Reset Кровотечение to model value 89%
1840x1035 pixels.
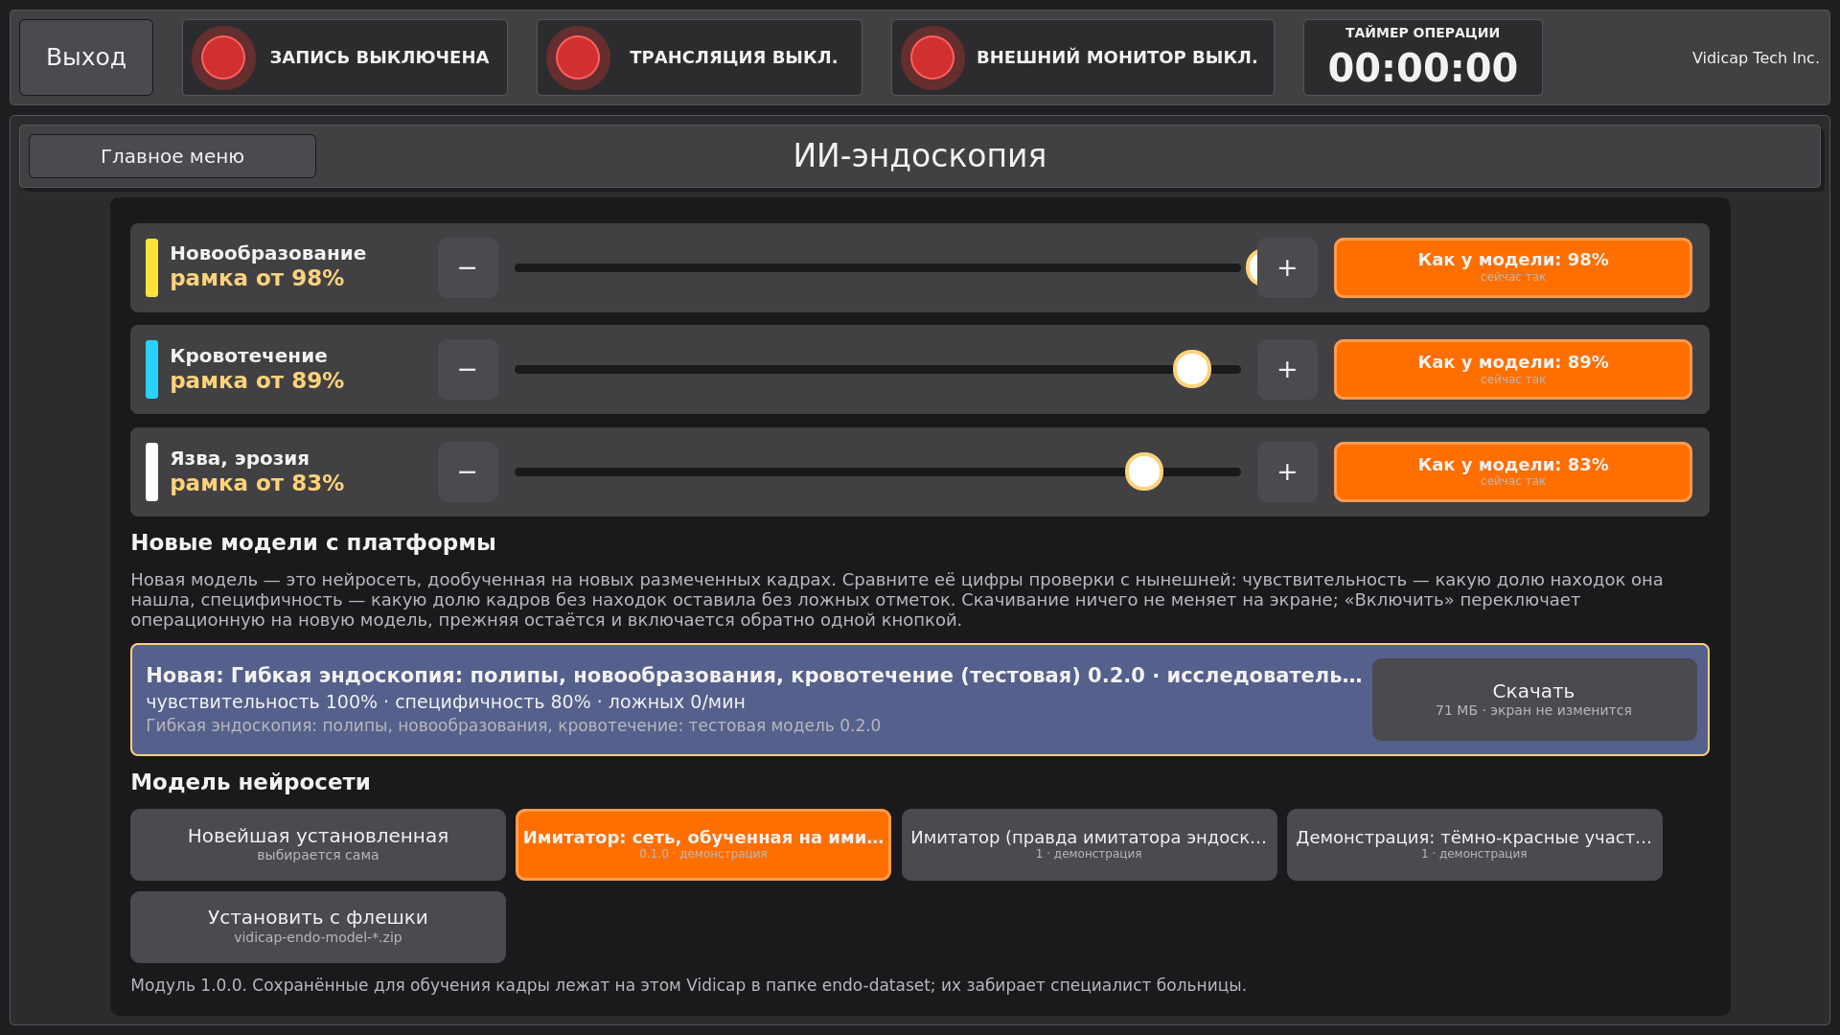pyautogui.click(x=1513, y=369)
